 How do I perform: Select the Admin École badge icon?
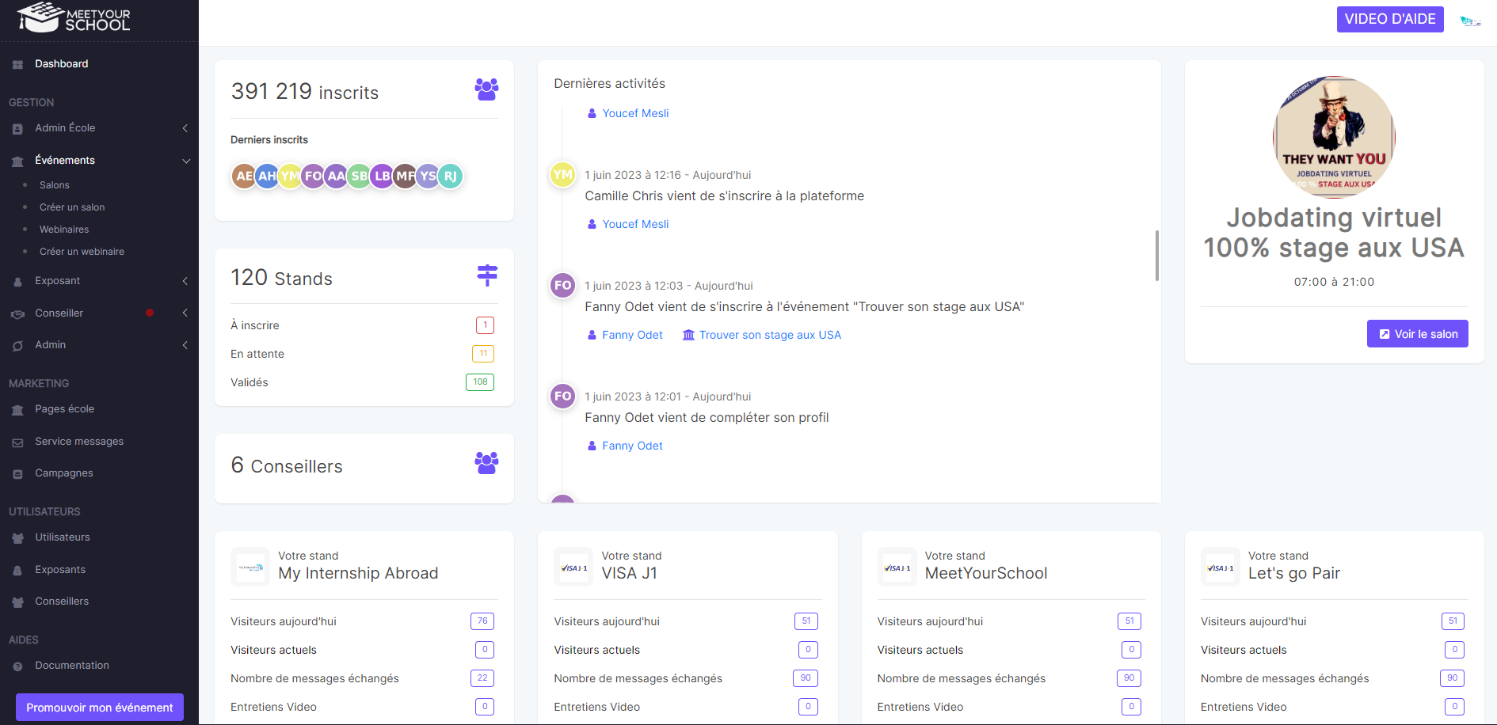pos(17,127)
